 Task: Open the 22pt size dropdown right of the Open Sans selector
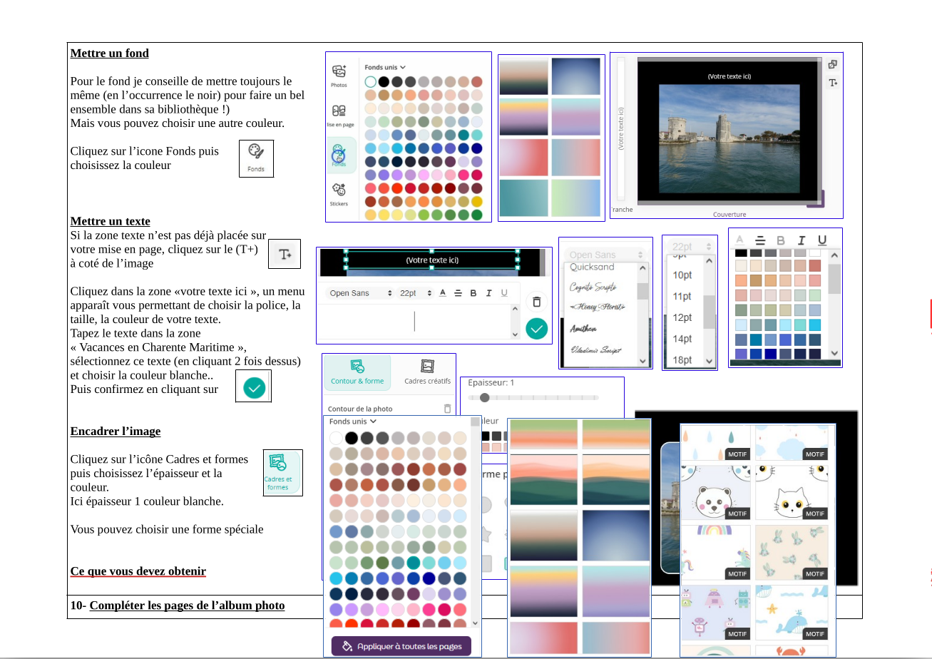[x=415, y=293]
